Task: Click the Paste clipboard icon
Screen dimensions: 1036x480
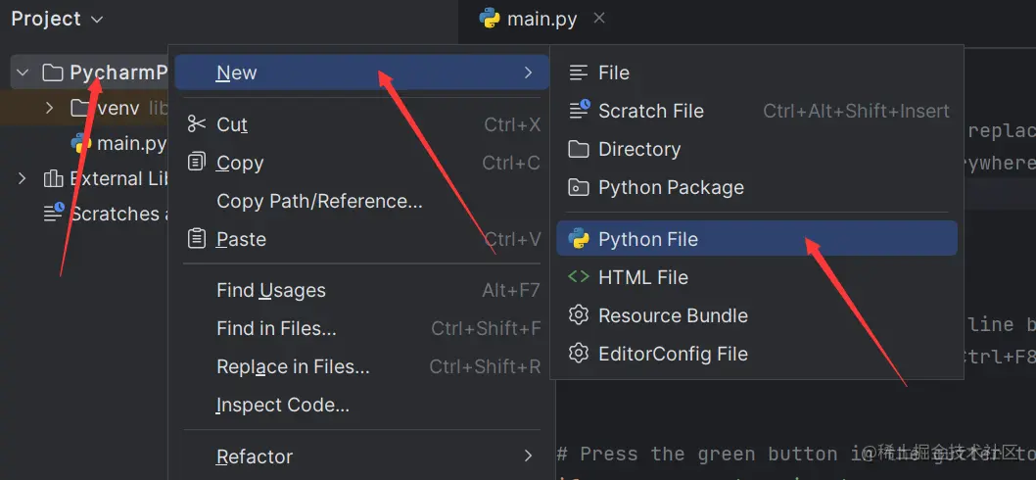Action: tap(197, 239)
